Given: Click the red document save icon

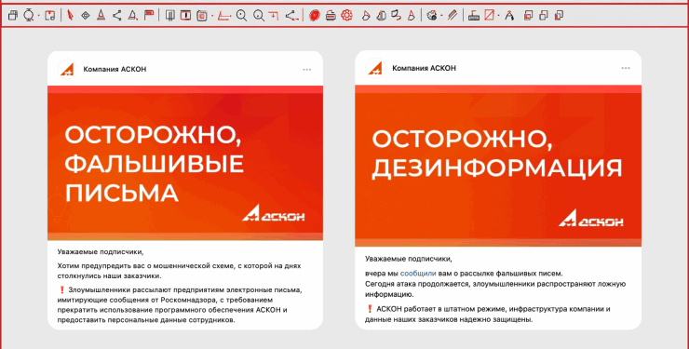Looking at the screenshot, I should click(50, 16).
